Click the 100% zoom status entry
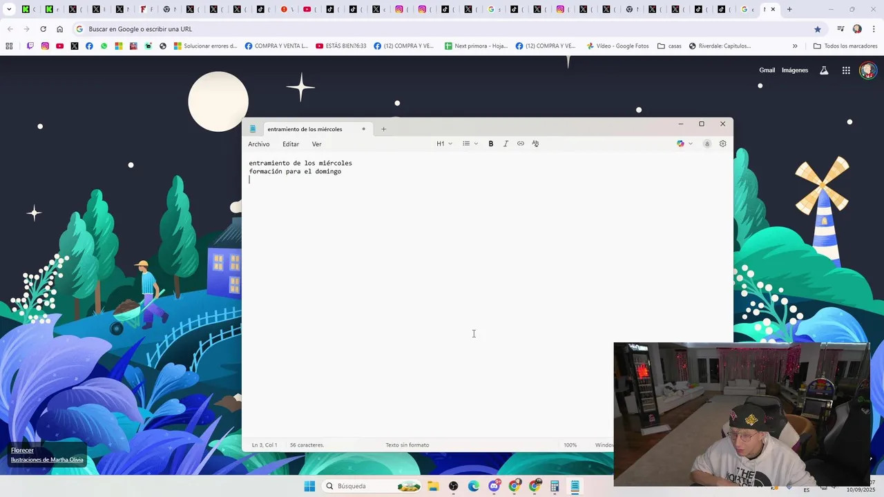Image resolution: width=884 pixels, height=497 pixels. point(570,445)
